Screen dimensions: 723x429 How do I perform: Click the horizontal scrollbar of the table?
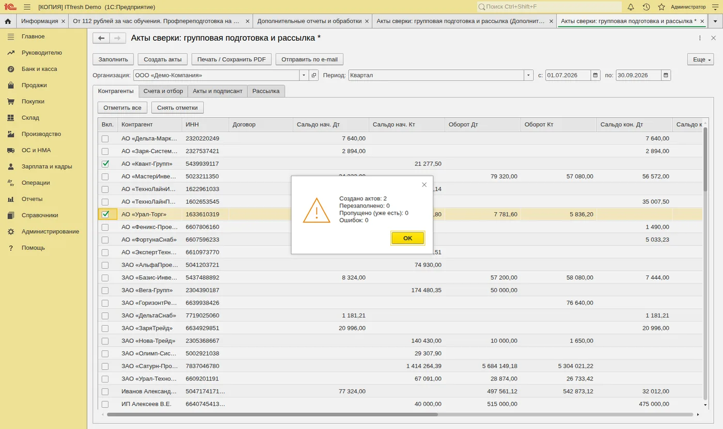(x=272, y=414)
